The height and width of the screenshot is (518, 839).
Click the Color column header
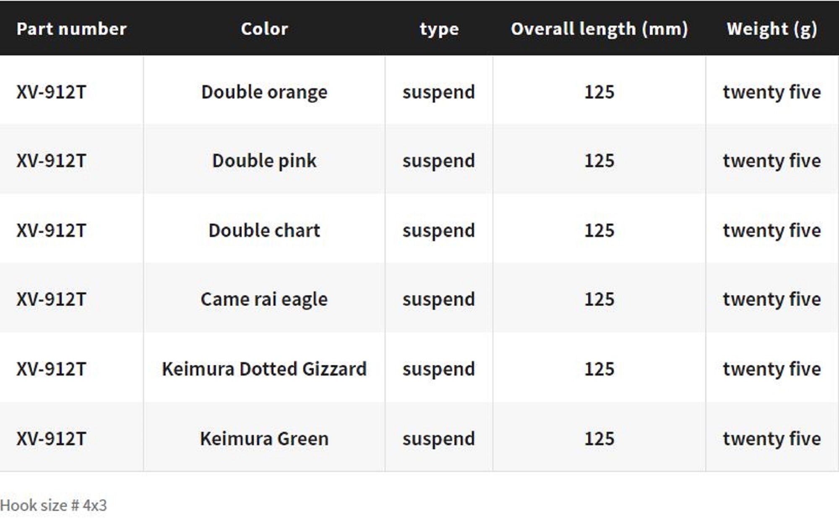coord(264,29)
